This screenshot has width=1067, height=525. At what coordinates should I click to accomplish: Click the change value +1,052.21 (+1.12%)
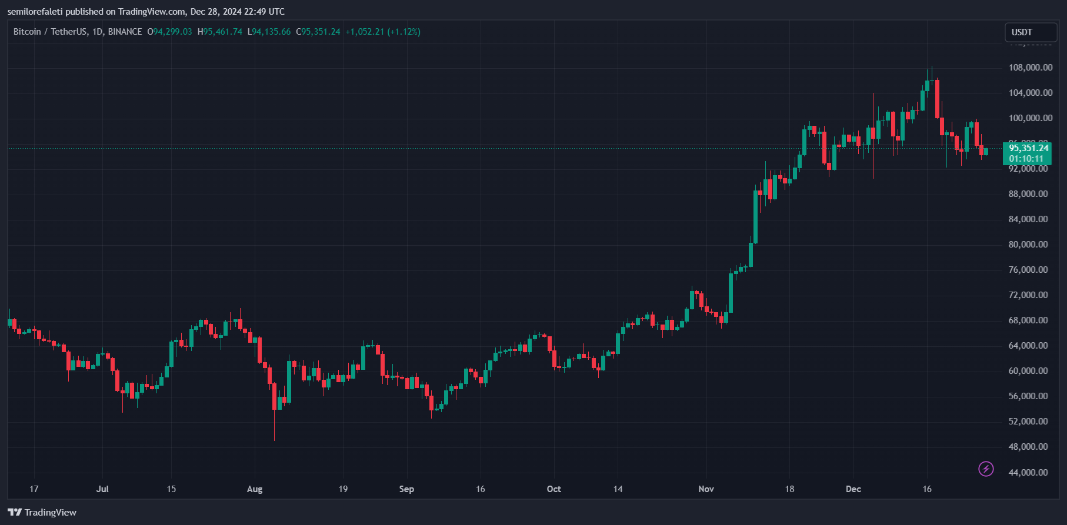coord(383,32)
